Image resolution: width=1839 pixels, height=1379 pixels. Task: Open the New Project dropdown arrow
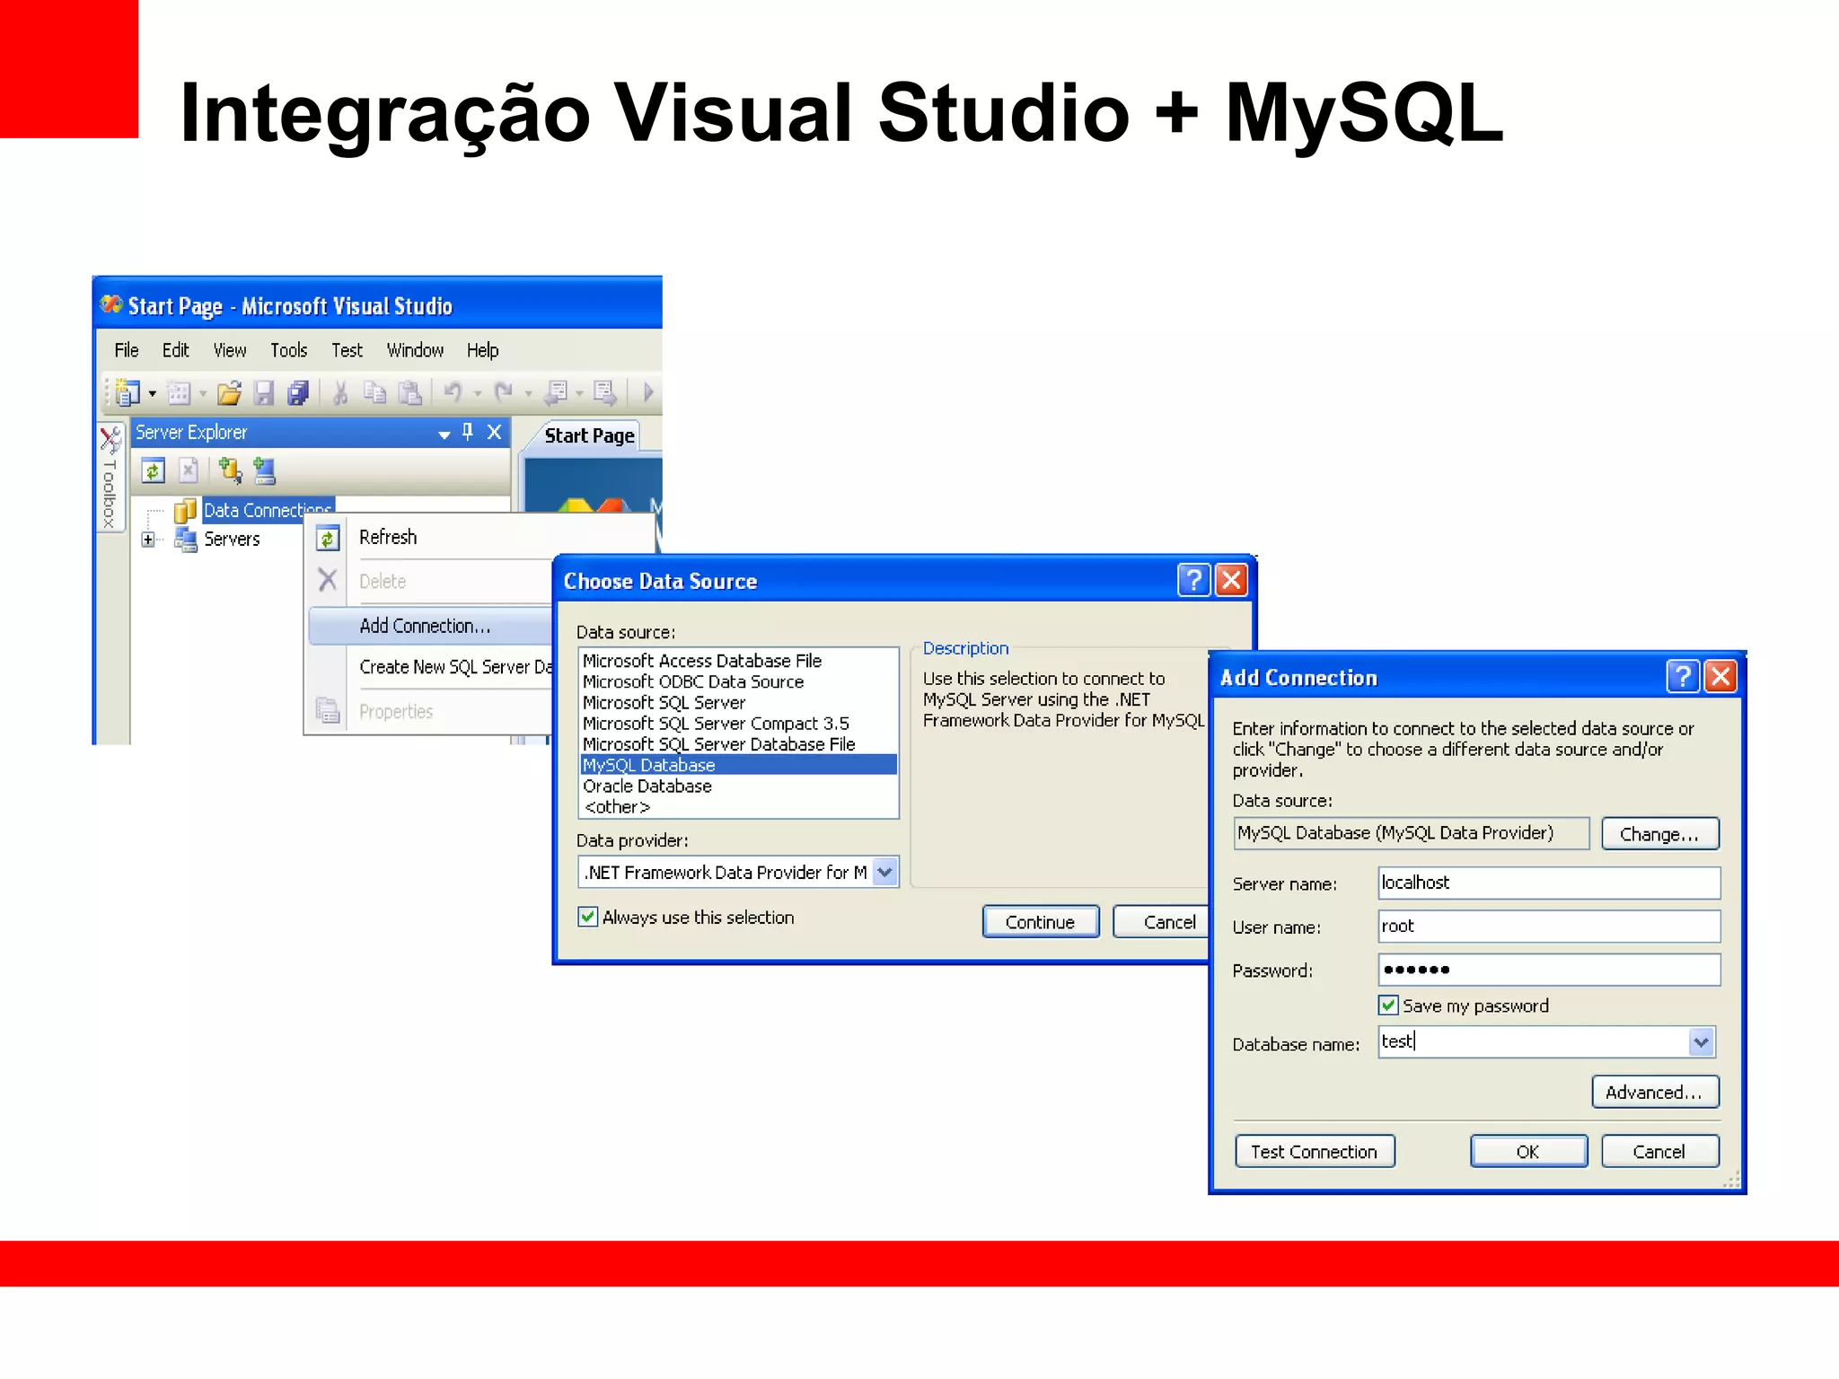pyautogui.click(x=153, y=393)
